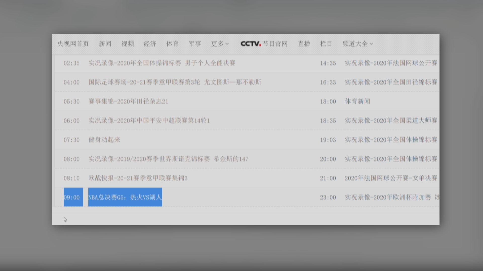Open the 军事 section
483x271 pixels.
195,43
